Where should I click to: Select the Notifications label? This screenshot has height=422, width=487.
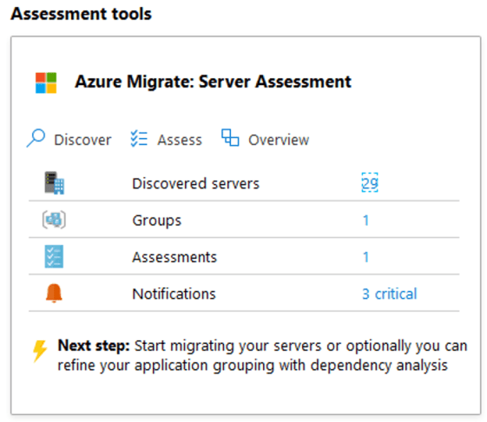click(174, 294)
